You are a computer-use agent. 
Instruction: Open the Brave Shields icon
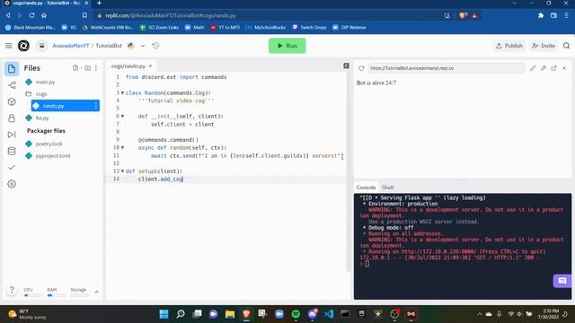[x=463, y=15]
